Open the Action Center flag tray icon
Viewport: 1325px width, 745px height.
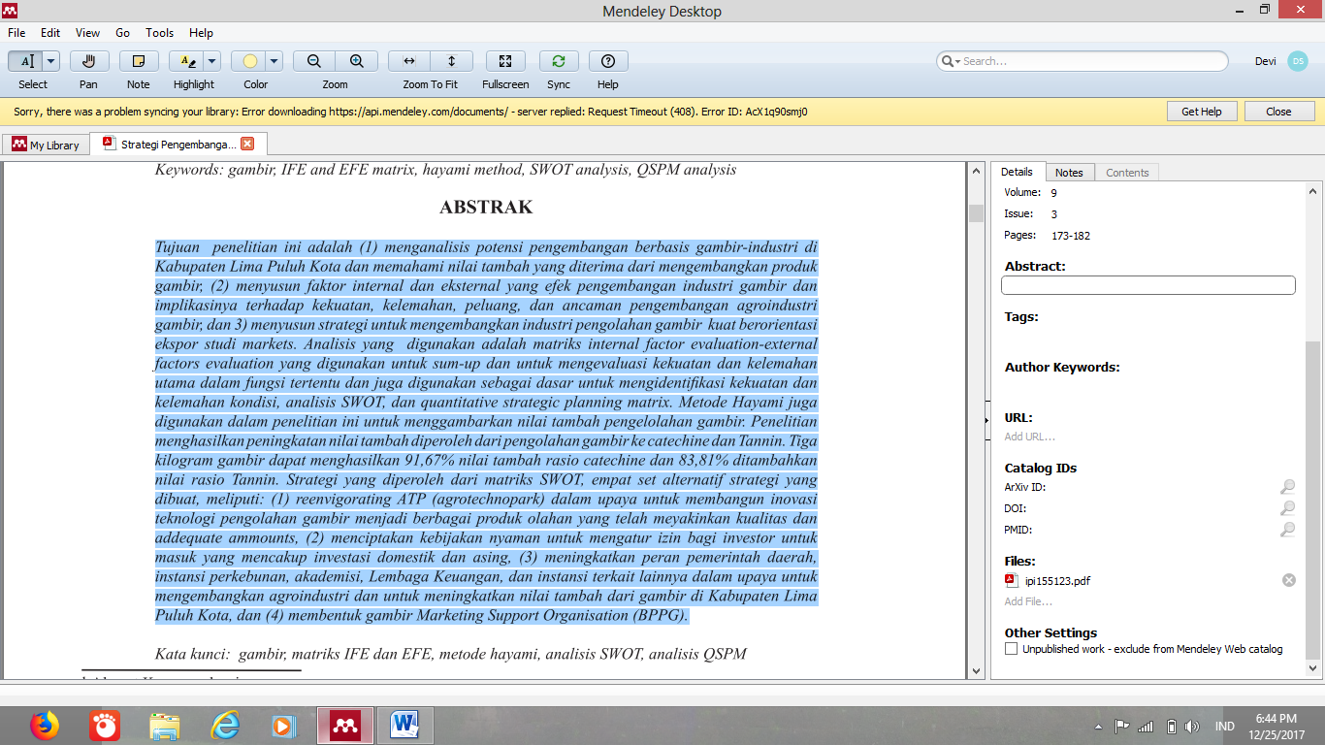[x=1121, y=727]
